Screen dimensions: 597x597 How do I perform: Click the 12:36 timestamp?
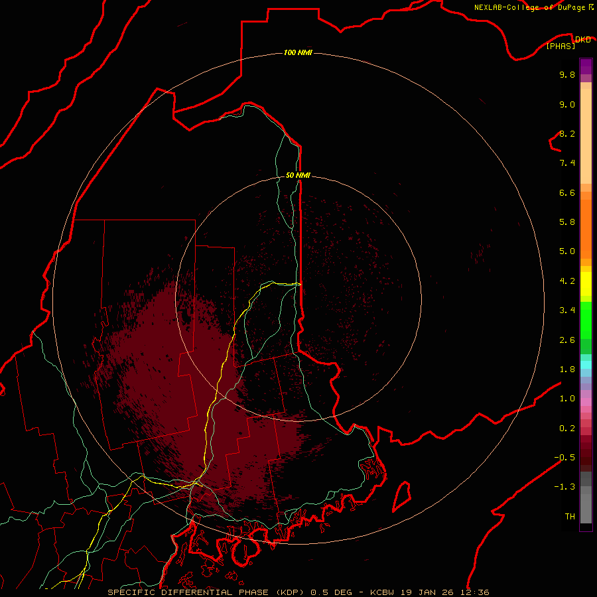coord(474,592)
